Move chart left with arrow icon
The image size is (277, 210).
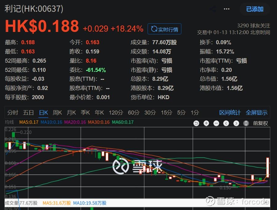point(226,123)
